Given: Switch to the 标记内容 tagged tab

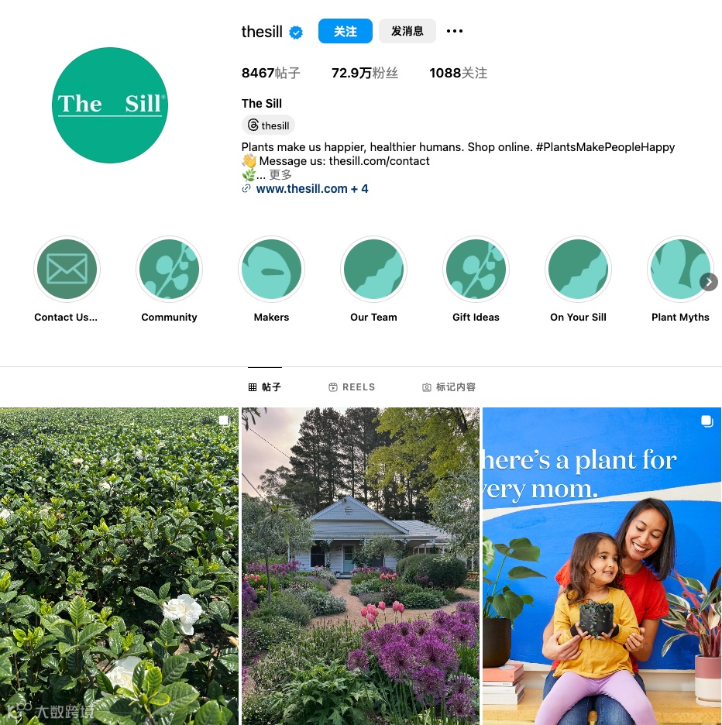Looking at the screenshot, I should click(449, 387).
